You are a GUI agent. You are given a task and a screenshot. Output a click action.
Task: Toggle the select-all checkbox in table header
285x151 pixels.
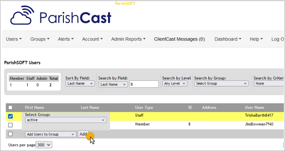coord(10,107)
